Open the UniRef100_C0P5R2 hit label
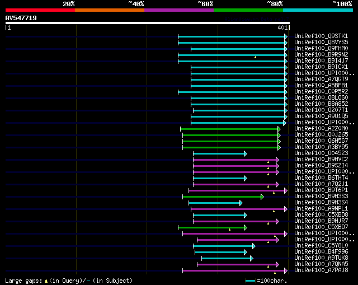This screenshot has height=285, width=358. [x=321, y=92]
